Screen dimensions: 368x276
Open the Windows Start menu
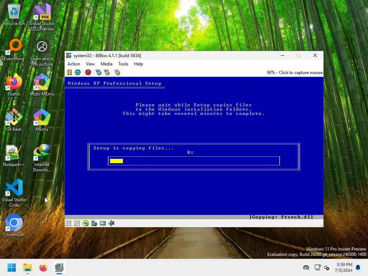pos(12,267)
